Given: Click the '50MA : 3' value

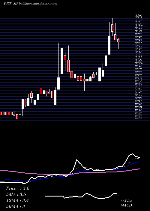Looking at the screenshot, I should [x=16, y=206].
